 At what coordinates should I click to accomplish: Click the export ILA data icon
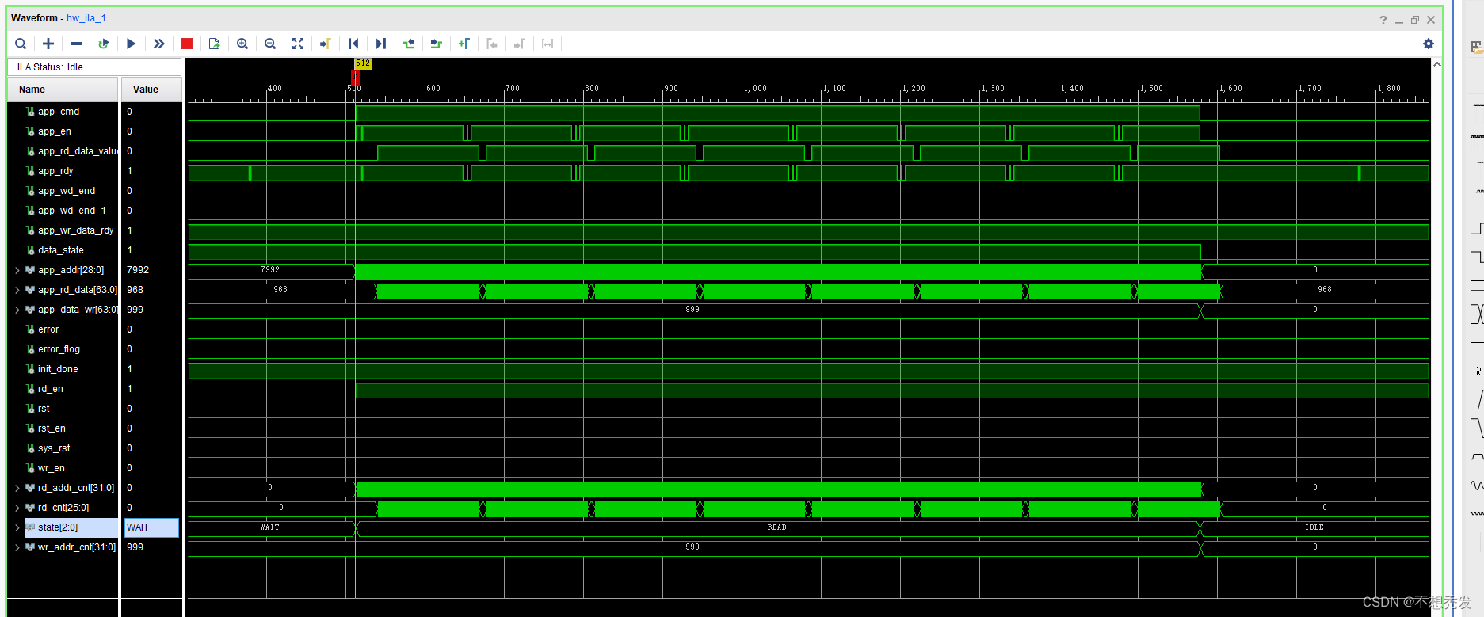tap(214, 44)
